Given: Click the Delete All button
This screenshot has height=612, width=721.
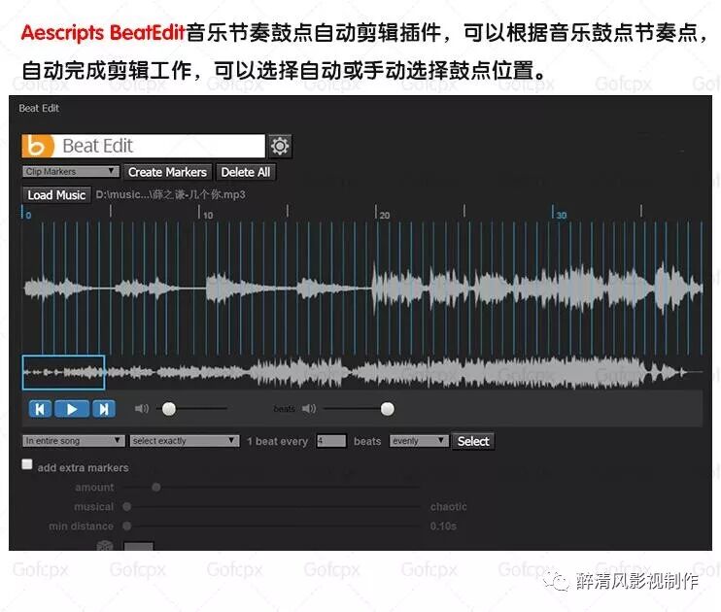Looking at the screenshot, I should pos(246,172).
